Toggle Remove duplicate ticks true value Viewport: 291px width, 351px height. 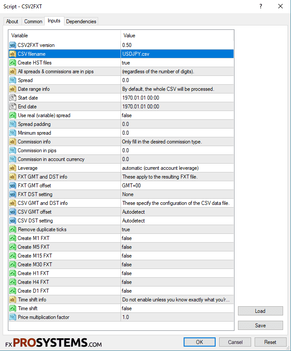(177, 229)
